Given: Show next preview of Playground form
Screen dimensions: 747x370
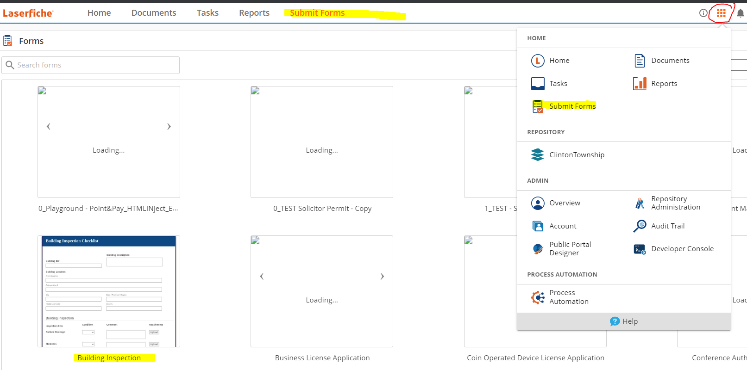Looking at the screenshot, I should (169, 127).
